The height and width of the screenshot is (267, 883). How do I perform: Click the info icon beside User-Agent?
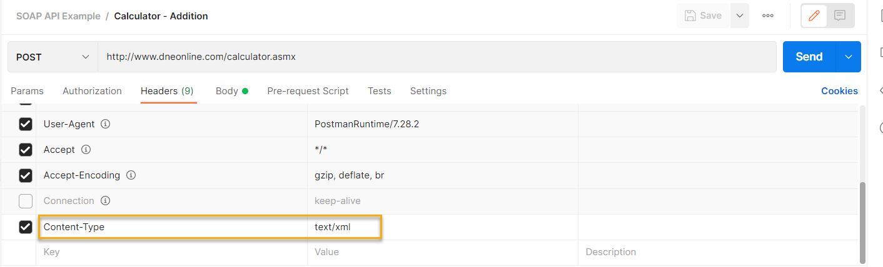point(106,124)
